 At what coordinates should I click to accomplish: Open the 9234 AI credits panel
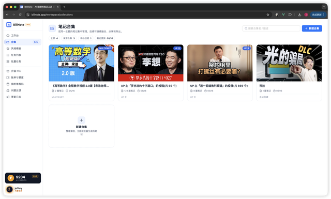click(23, 178)
